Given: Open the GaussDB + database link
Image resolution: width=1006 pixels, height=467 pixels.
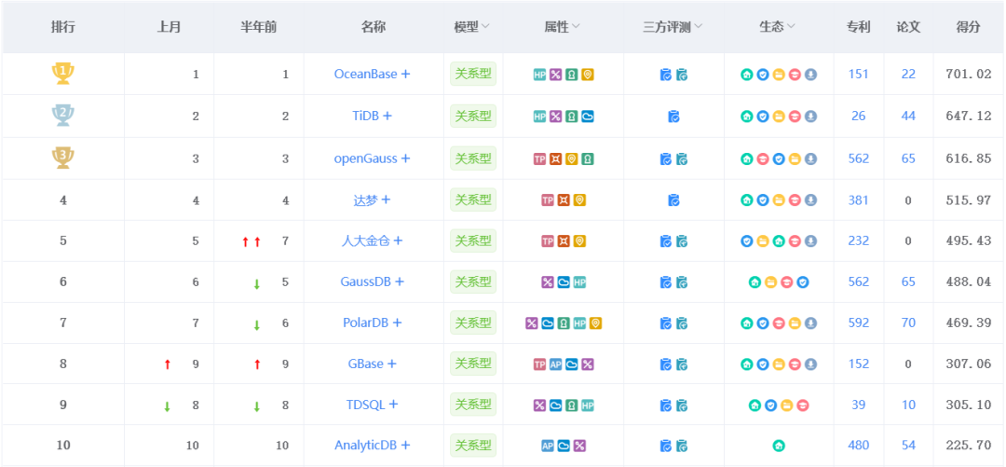Looking at the screenshot, I should pyautogui.click(x=372, y=282).
